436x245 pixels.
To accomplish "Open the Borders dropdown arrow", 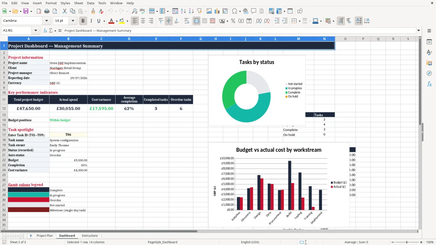I will [x=299, y=21].
